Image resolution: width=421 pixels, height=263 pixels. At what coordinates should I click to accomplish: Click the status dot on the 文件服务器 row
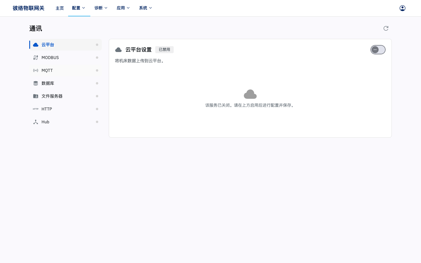pos(97,96)
